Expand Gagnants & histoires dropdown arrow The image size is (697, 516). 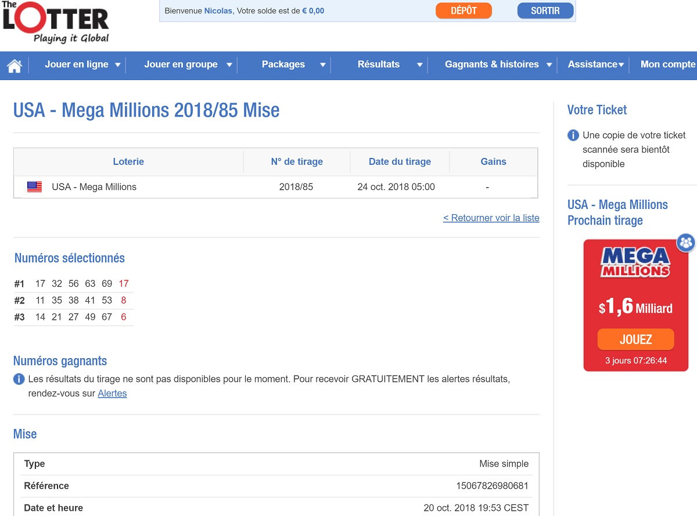coord(549,65)
